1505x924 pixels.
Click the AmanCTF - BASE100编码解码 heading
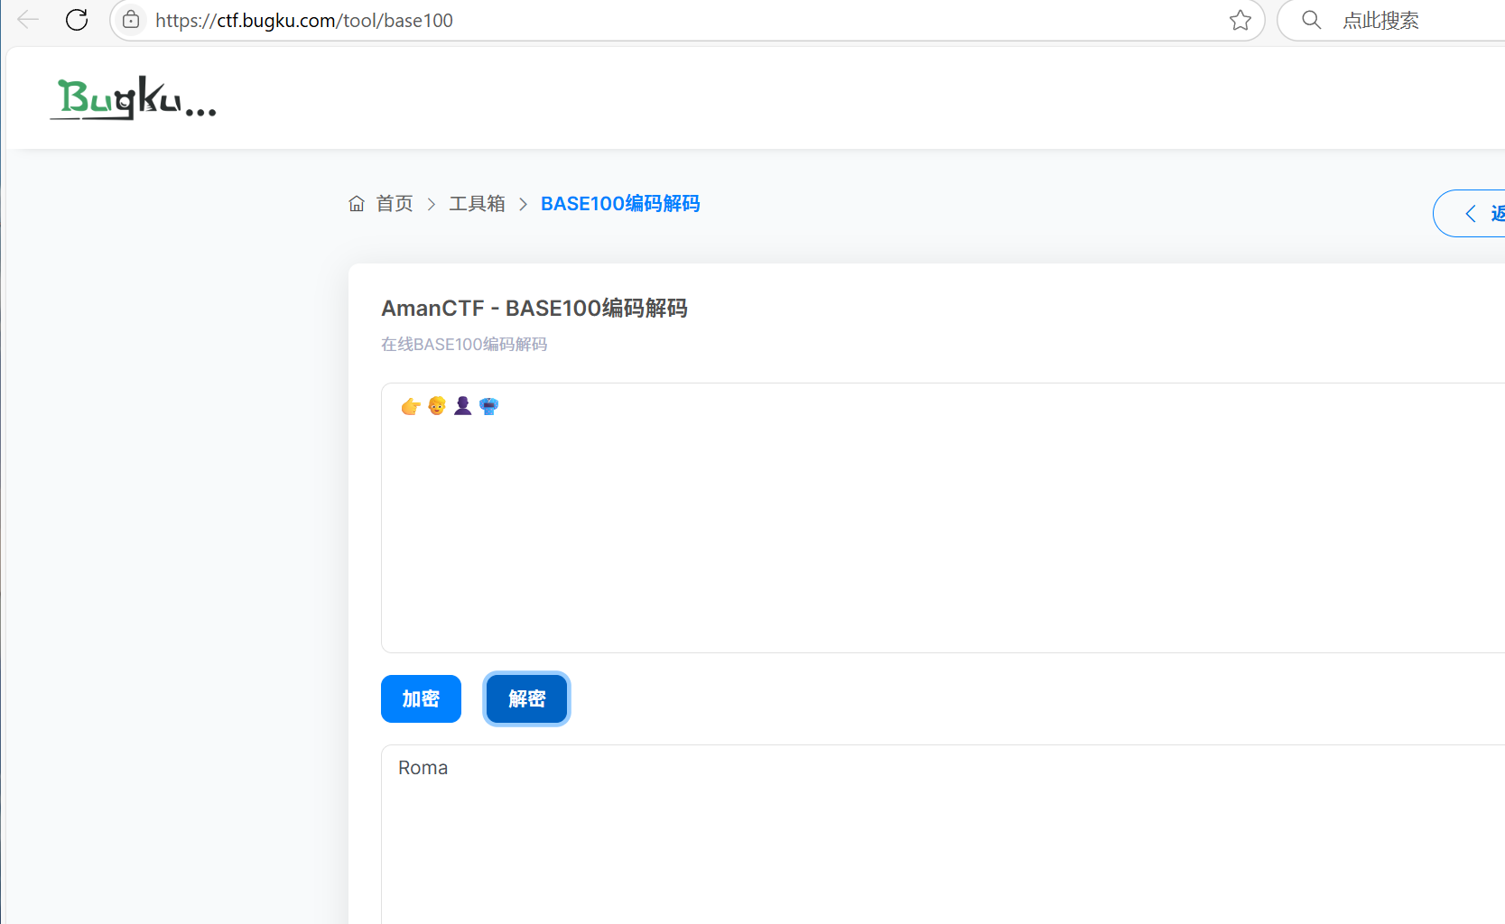534,309
